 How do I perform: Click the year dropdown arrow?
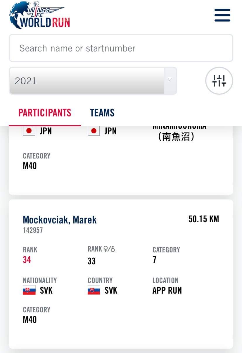[x=170, y=80]
